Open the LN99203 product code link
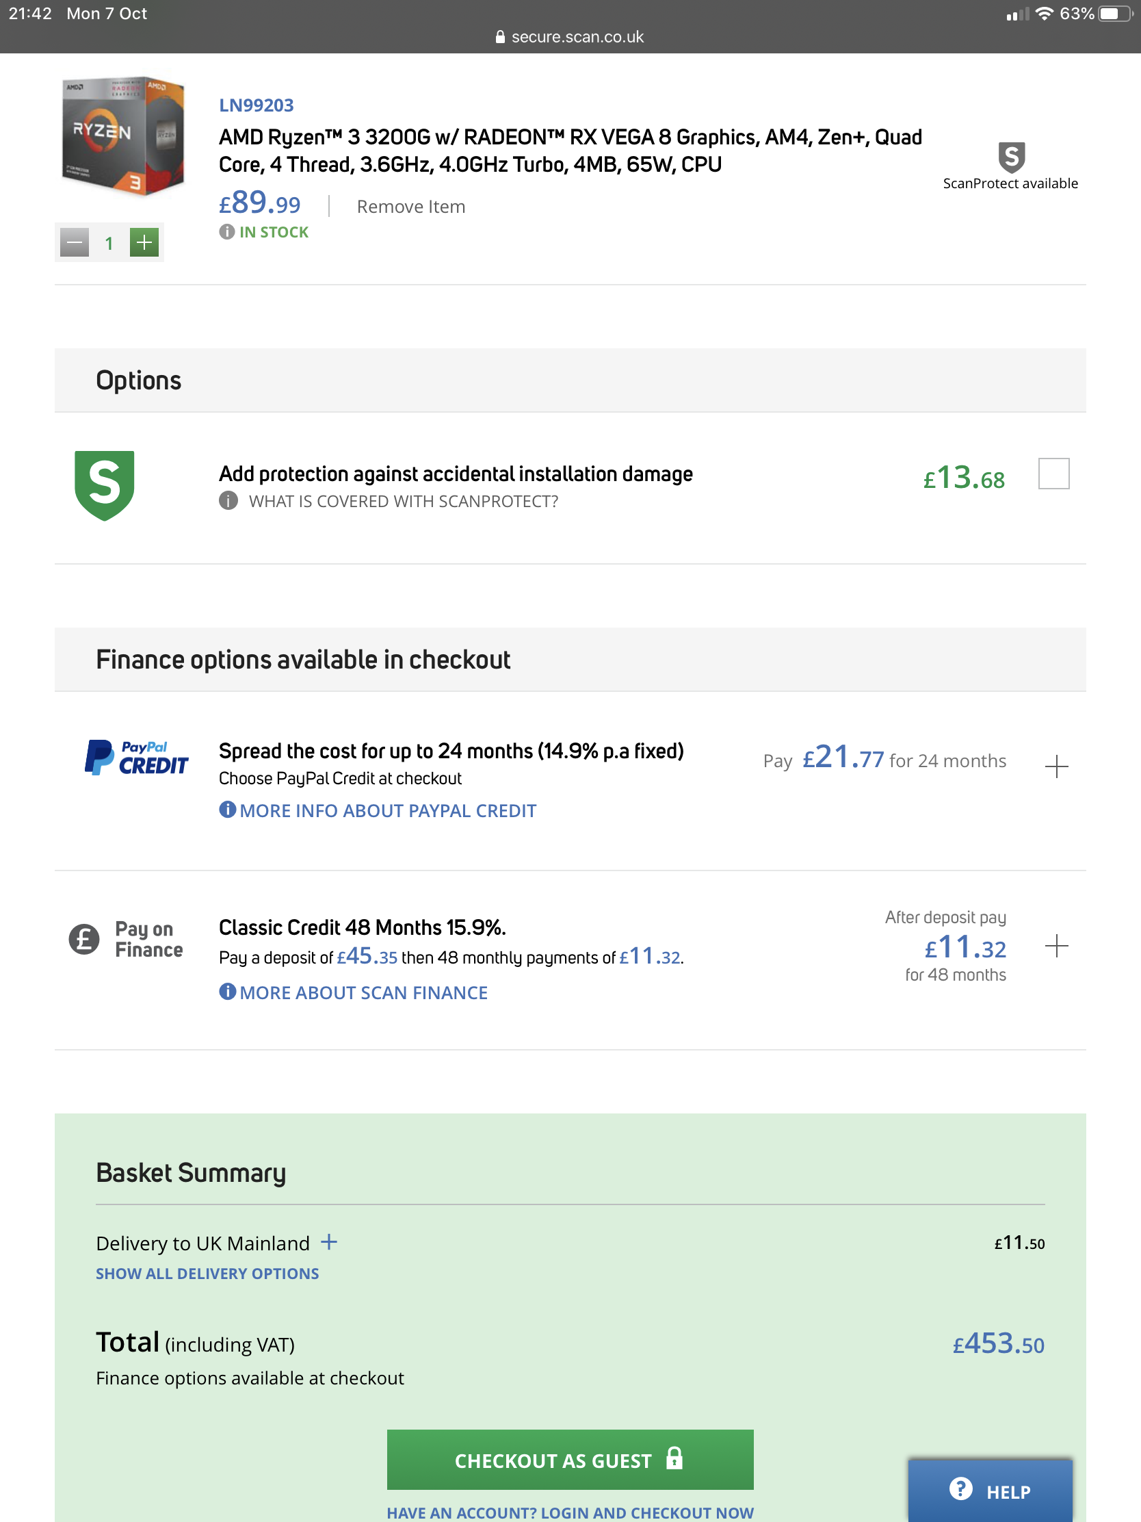Image resolution: width=1141 pixels, height=1522 pixels. point(256,105)
